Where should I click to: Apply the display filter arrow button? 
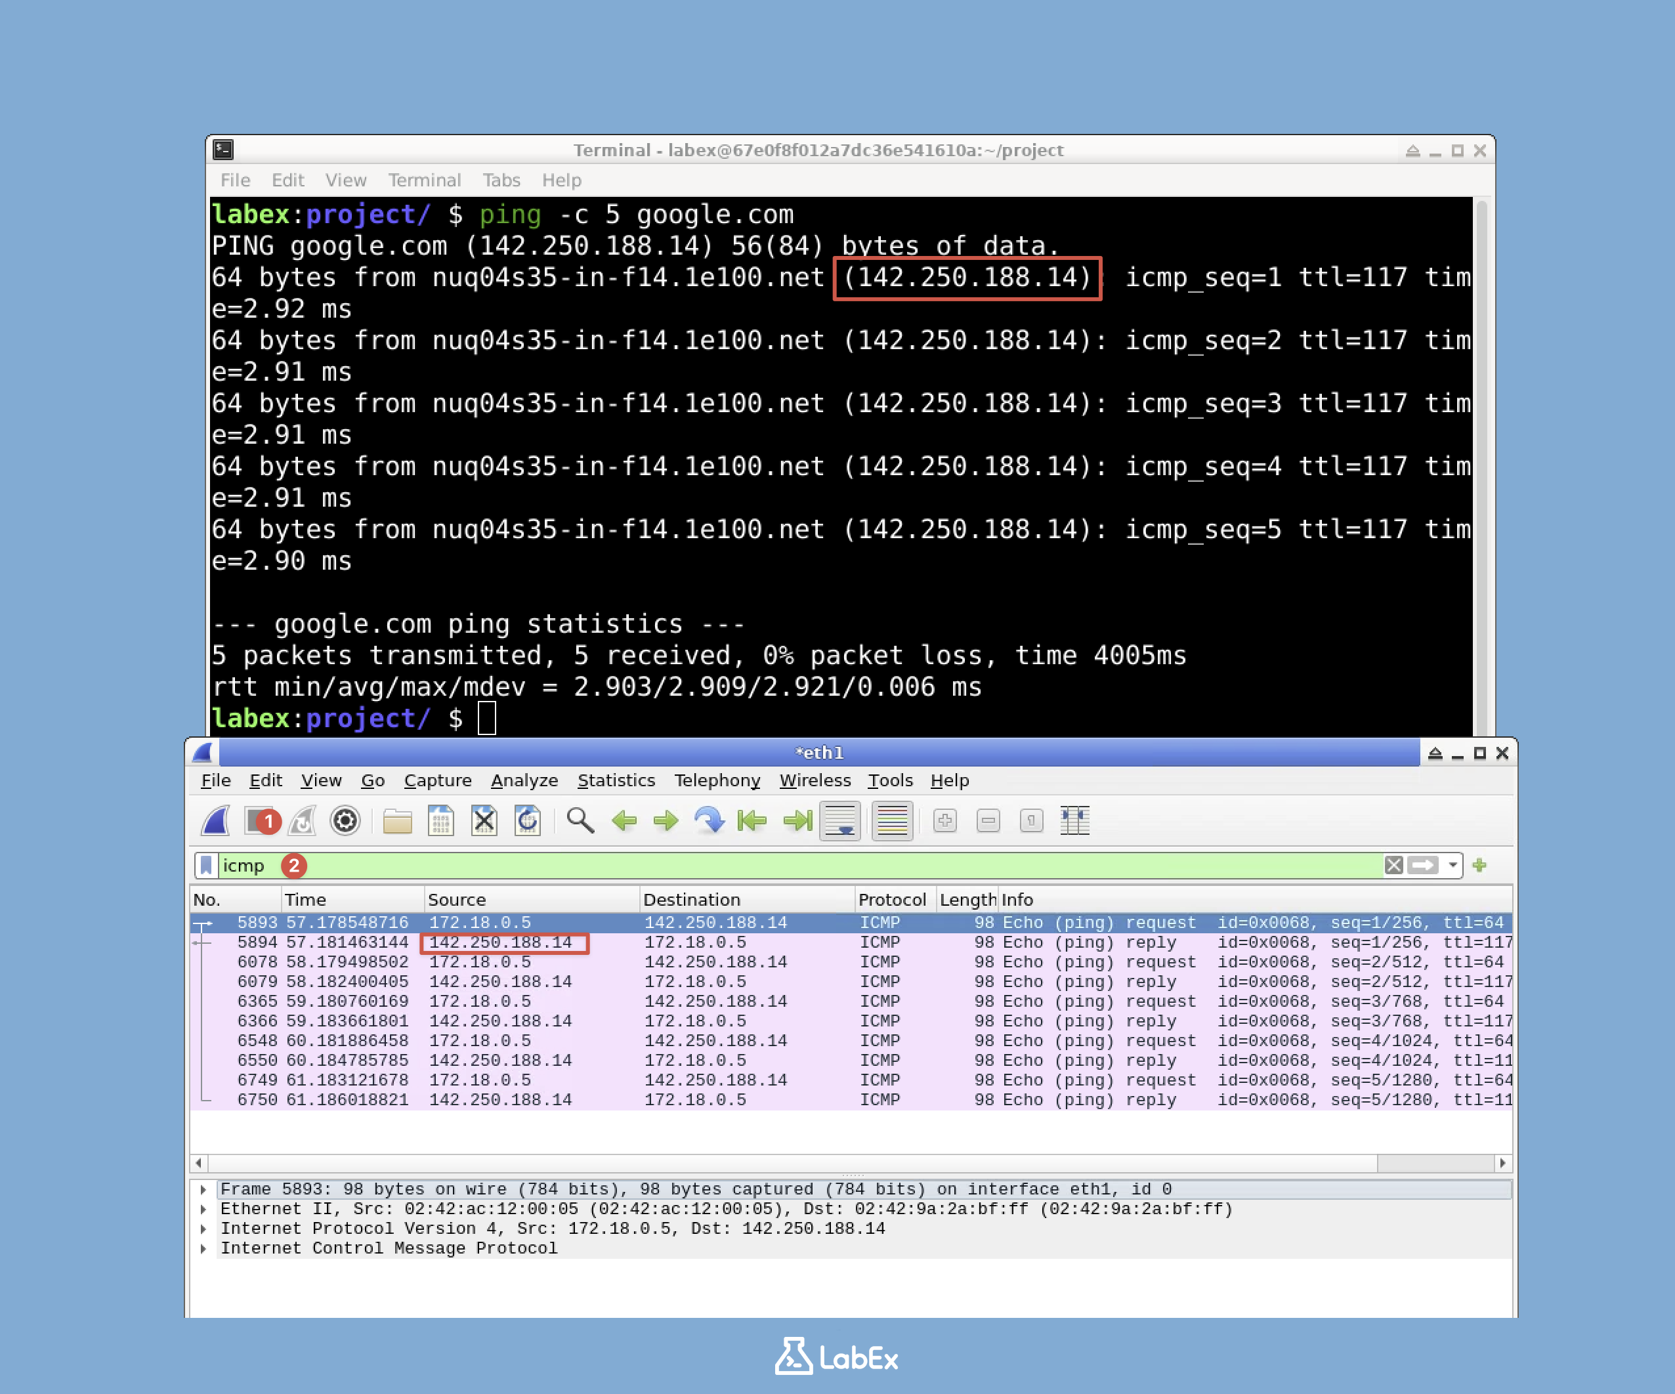pos(1422,865)
